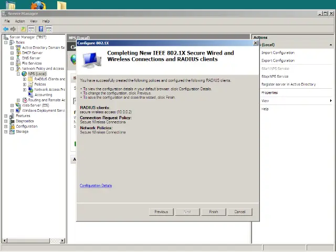The width and height of the screenshot is (336, 252).
Task: Click Show/Hide Console Tree toolbar icon
Action: pos(31,29)
